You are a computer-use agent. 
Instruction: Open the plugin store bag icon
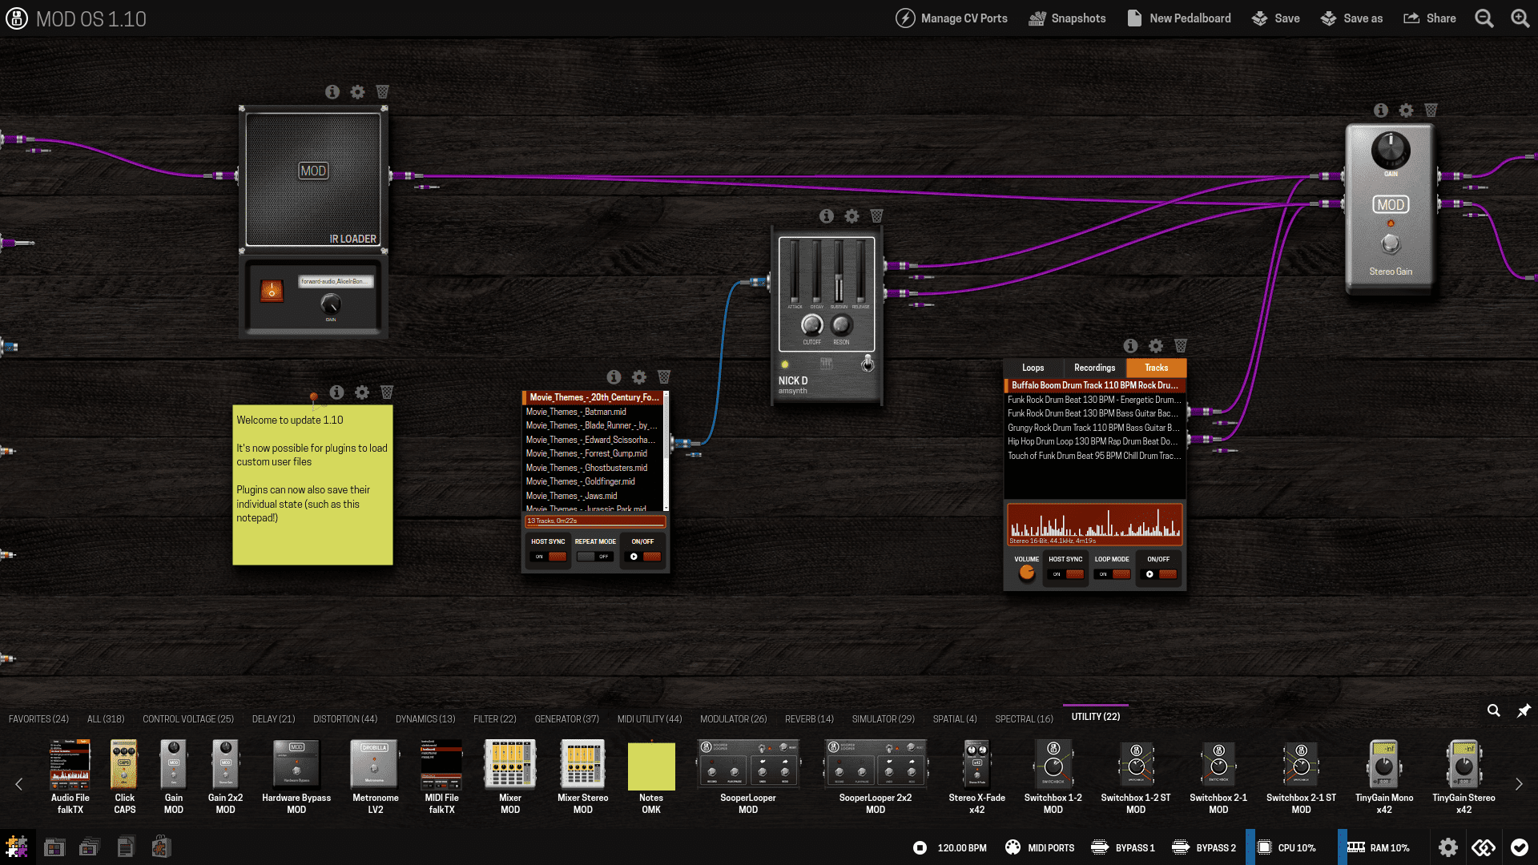point(161,847)
